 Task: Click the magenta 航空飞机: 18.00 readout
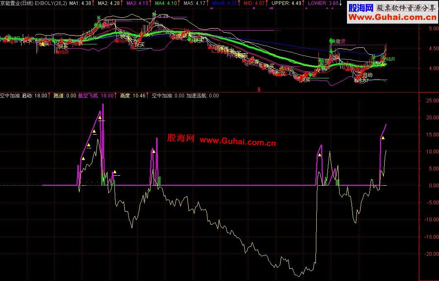click(96, 96)
